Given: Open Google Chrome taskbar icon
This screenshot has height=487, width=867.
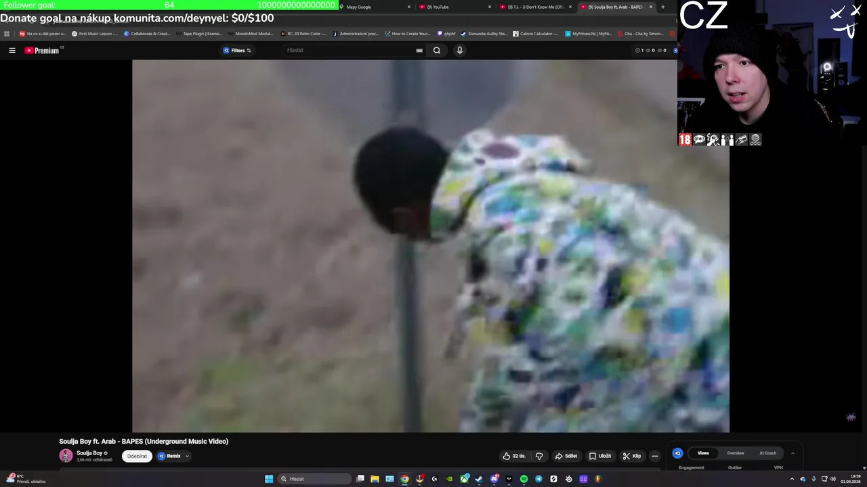Looking at the screenshot, I should pos(404,479).
